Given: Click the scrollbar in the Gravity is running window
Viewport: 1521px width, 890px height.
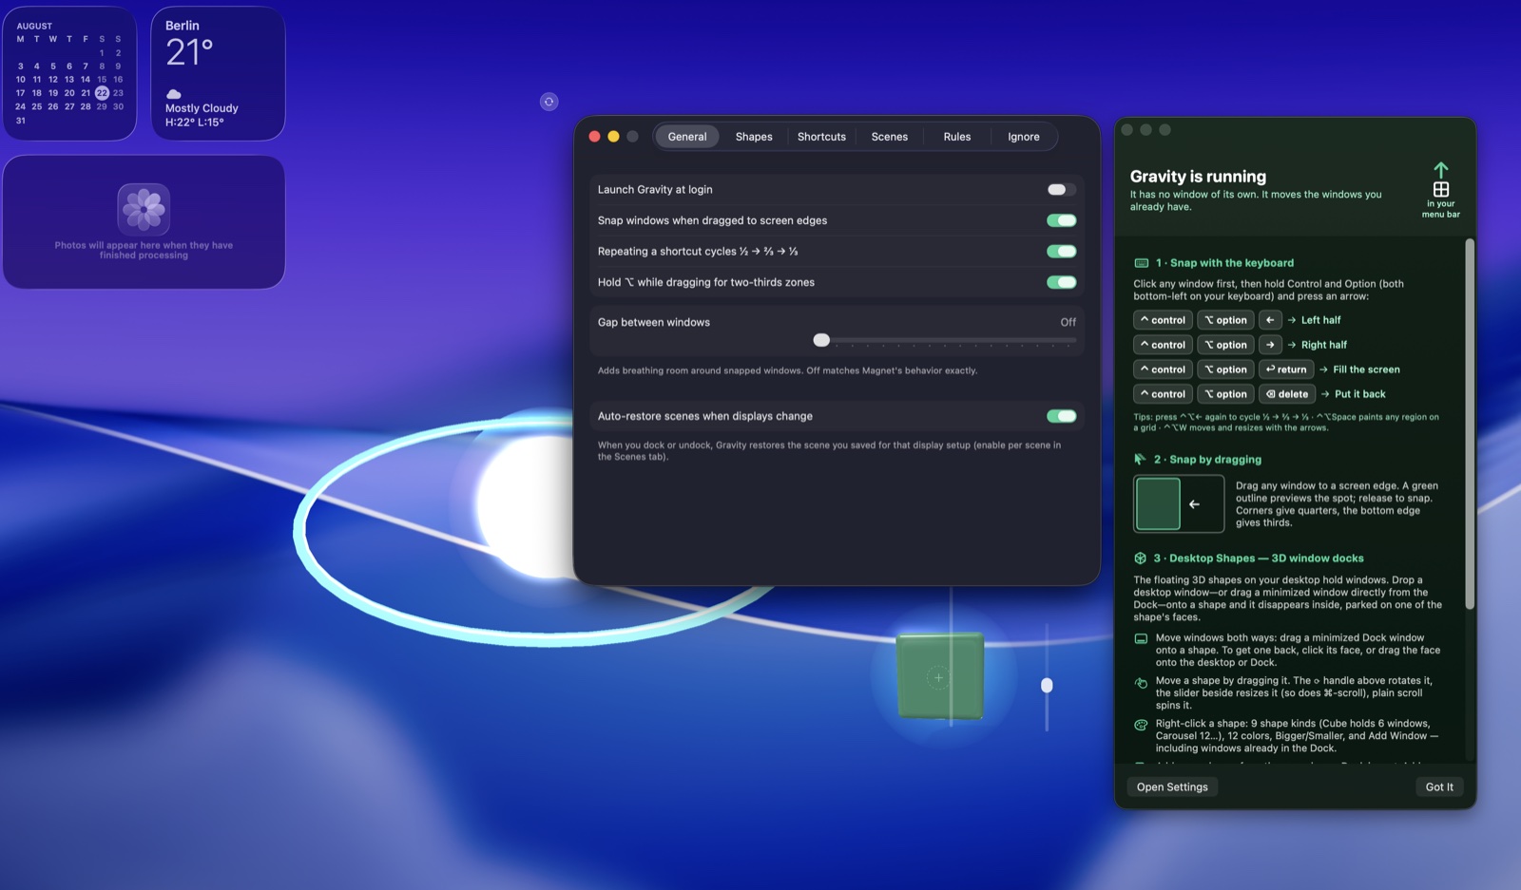Looking at the screenshot, I should click(1470, 424).
